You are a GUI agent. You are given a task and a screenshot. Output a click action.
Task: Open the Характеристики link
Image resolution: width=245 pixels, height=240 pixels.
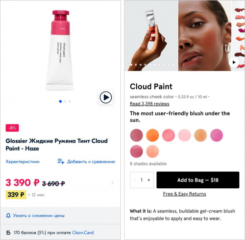coord(23,162)
